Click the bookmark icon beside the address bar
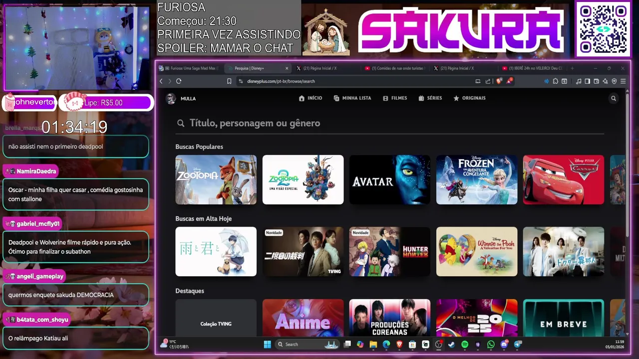The height and width of the screenshot is (359, 639). (x=229, y=81)
